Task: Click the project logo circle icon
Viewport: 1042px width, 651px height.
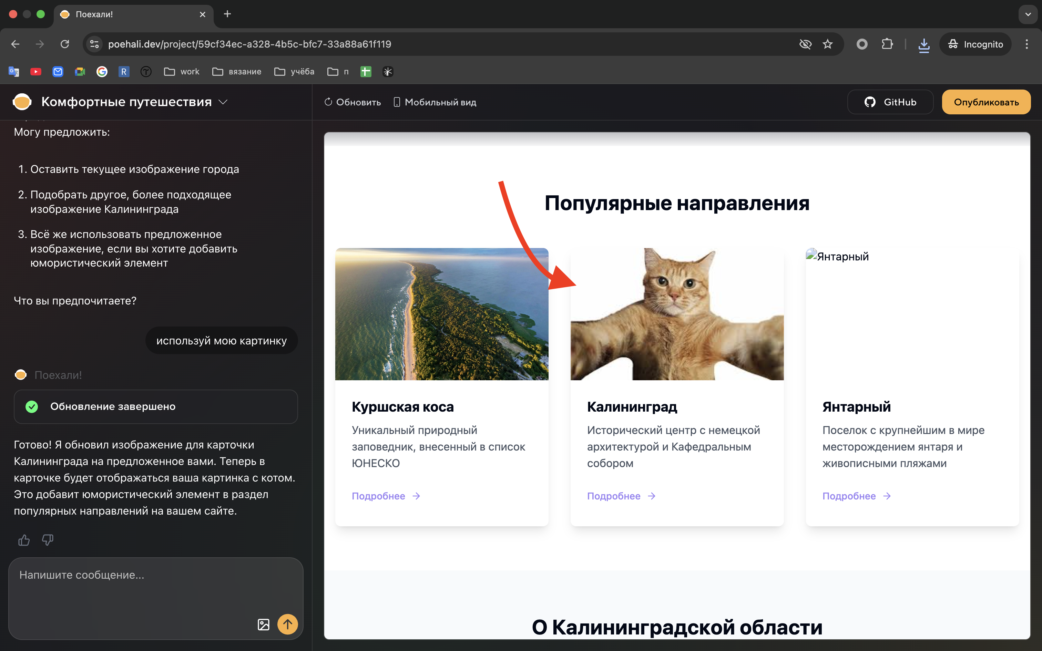Action: tap(22, 102)
